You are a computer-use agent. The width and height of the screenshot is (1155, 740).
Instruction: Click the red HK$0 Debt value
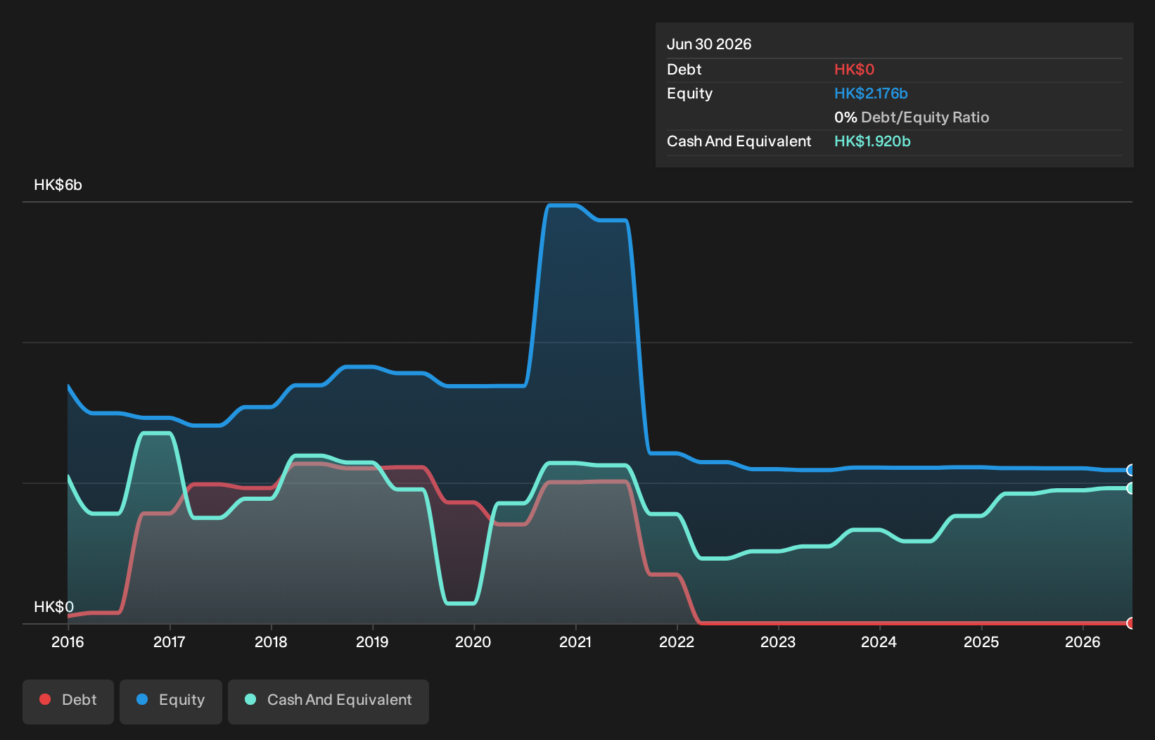click(854, 70)
